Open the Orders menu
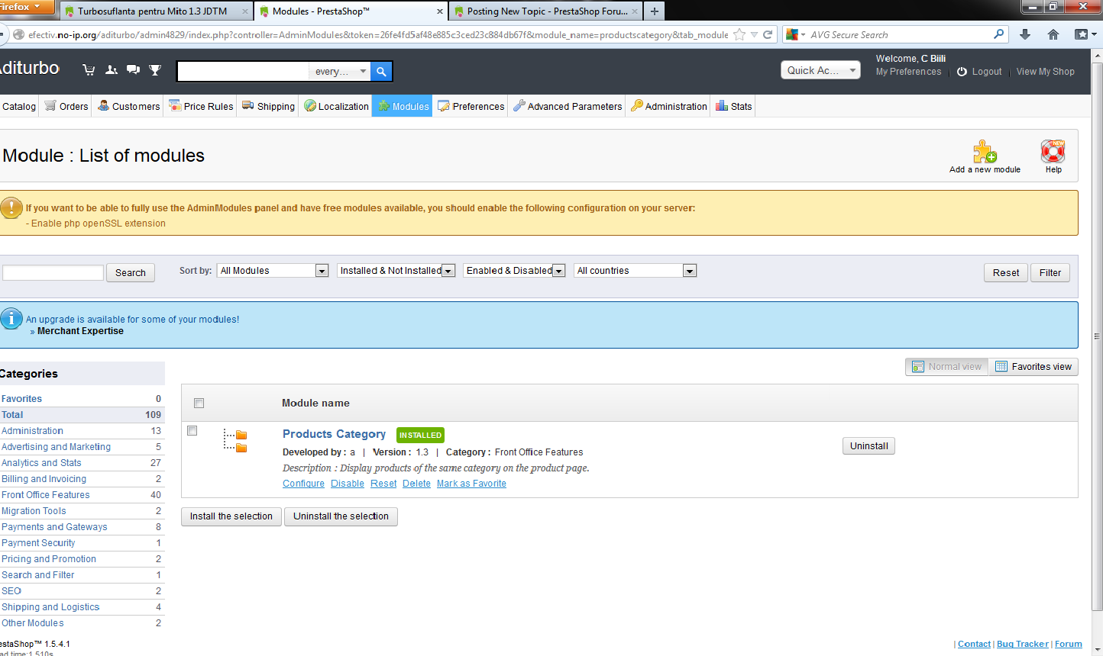Image resolution: width=1103 pixels, height=656 pixels. (66, 106)
